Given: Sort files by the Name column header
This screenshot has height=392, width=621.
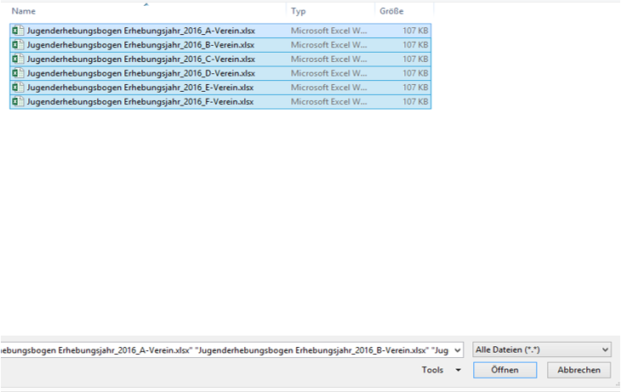Looking at the screenshot, I should (x=24, y=12).
